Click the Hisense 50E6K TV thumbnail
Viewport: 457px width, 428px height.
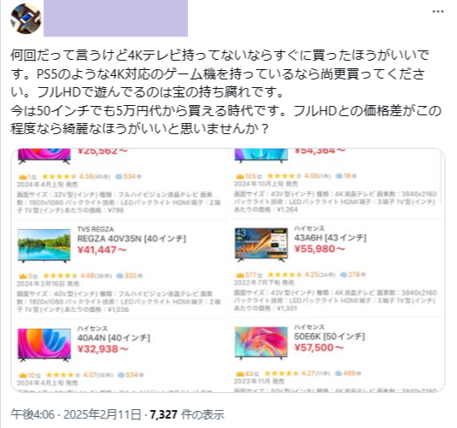(x=261, y=343)
